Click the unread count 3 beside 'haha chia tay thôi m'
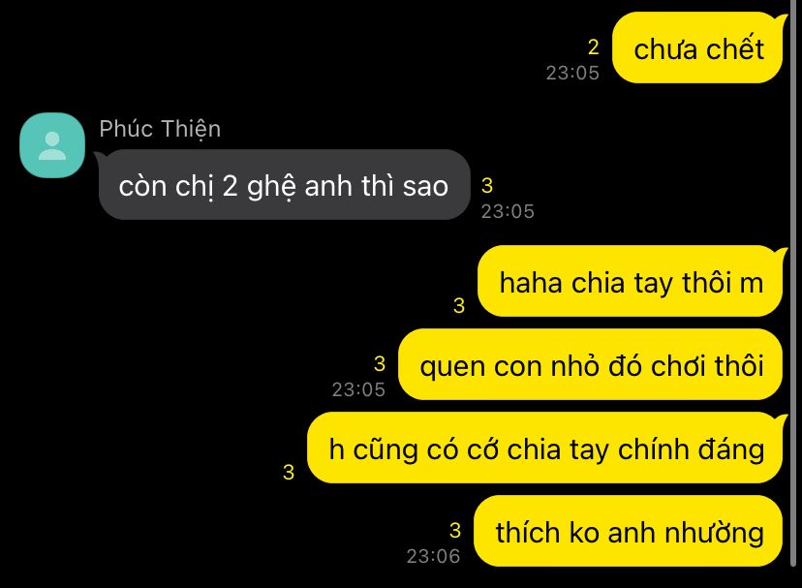The width and height of the screenshot is (802, 588). [459, 305]
